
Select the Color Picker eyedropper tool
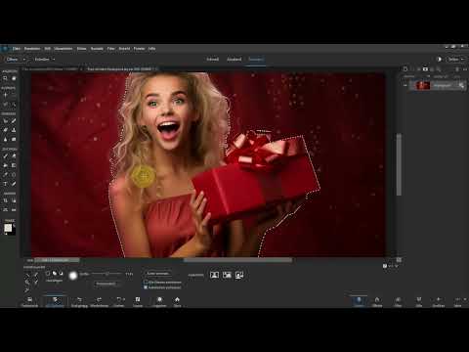point(5,175)
